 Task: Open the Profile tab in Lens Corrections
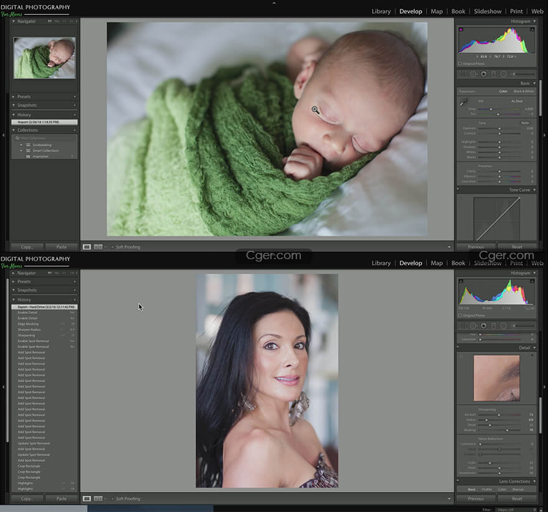click(486, 490)
